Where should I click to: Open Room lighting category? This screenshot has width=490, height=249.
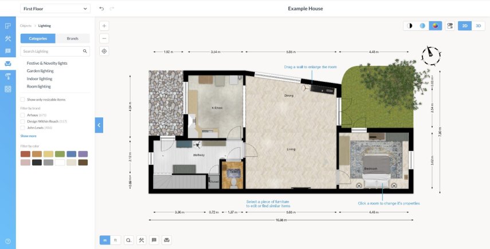[39, 86]
